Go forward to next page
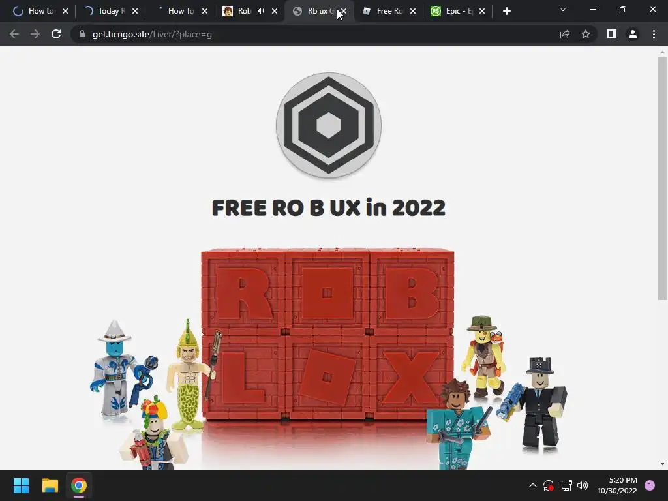This screenshot has width=668, height=501. [x=35, y=34]
